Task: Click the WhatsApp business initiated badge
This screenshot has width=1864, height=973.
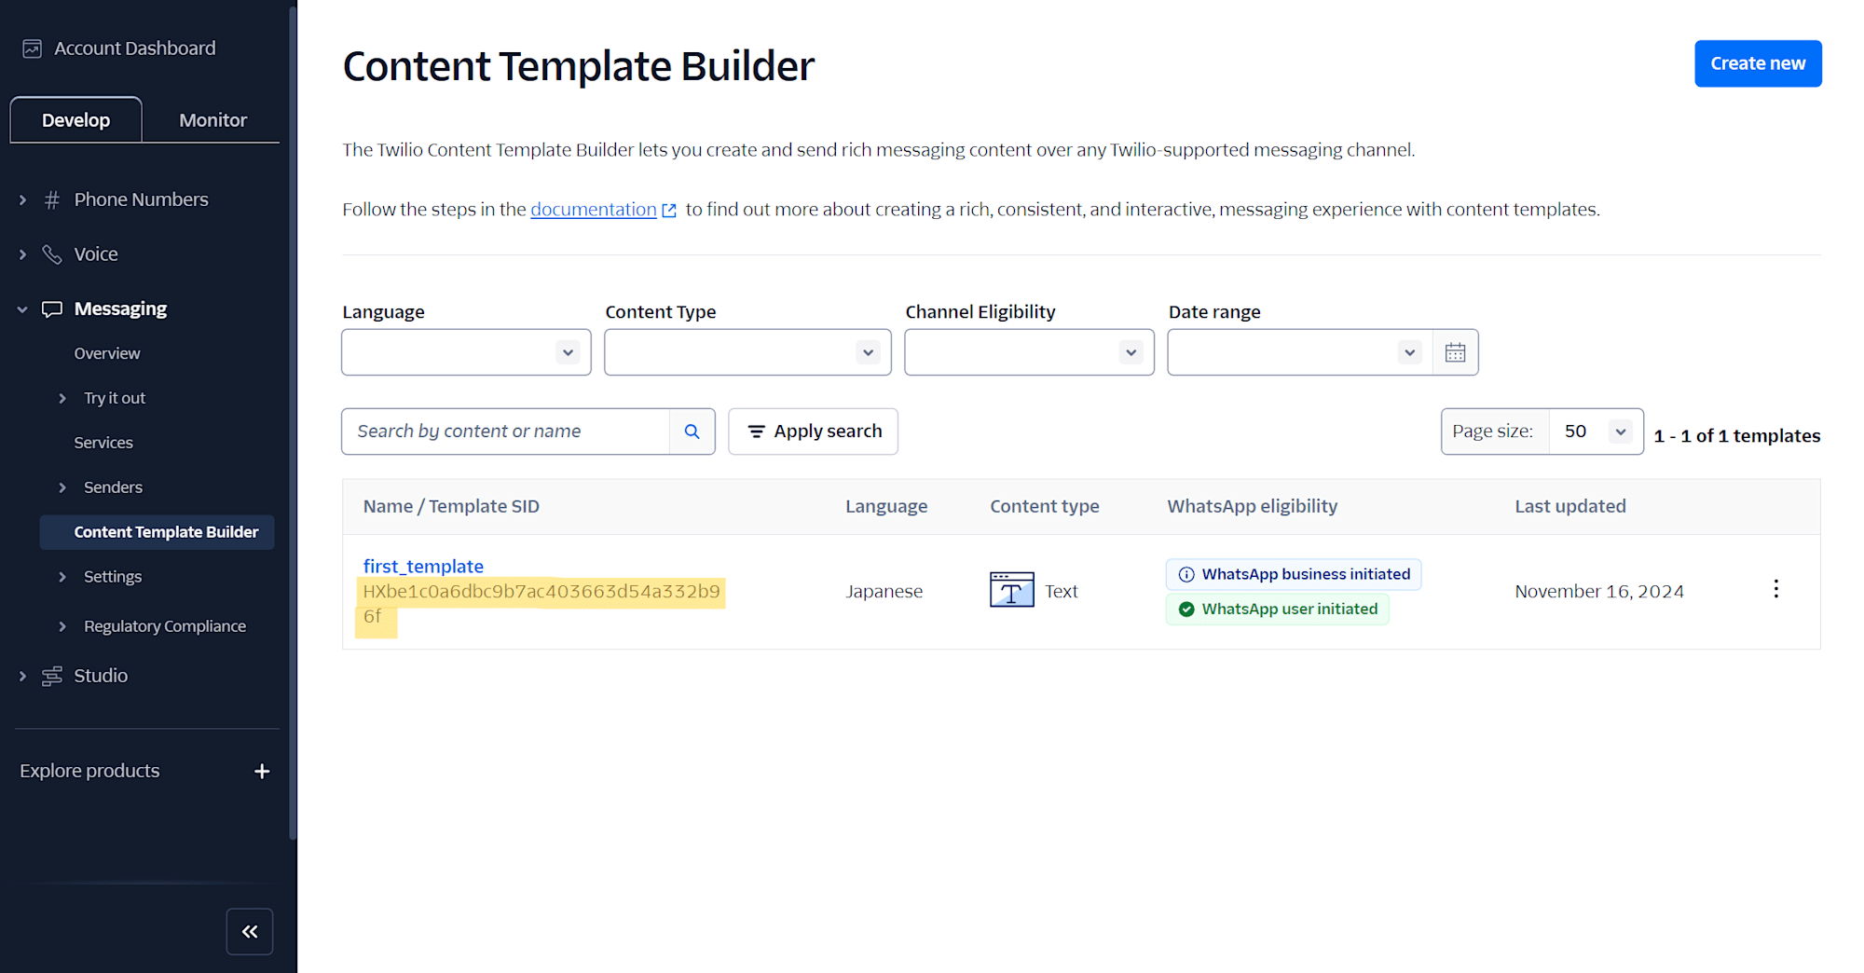Action: click(1294, 575)
